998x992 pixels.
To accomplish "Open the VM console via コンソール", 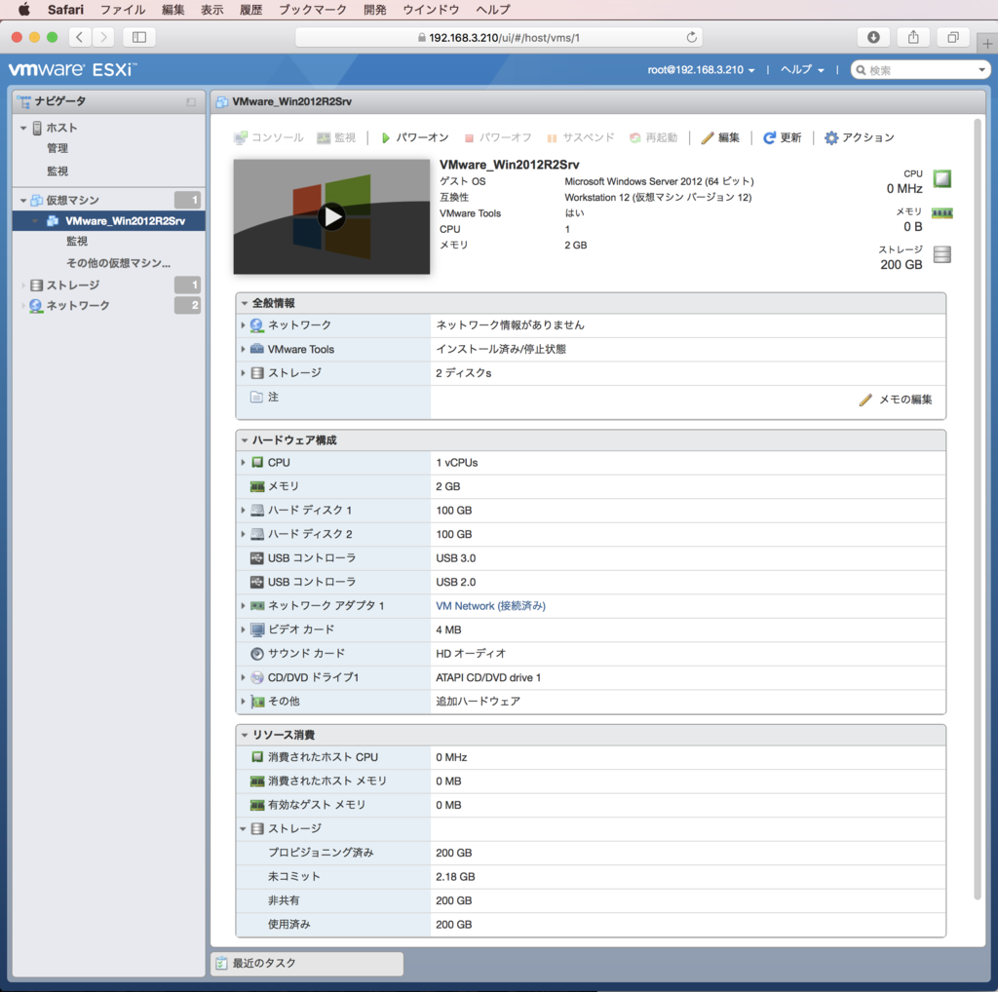I will pos(269,137).
